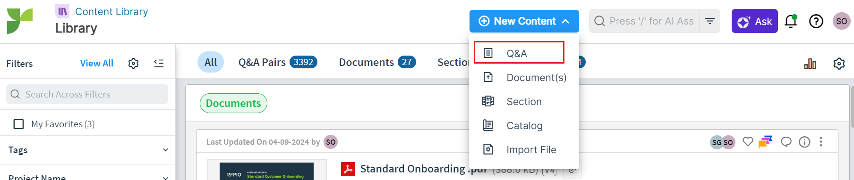
Task: Favorite the document with heart icon
Action: point(748,141)
